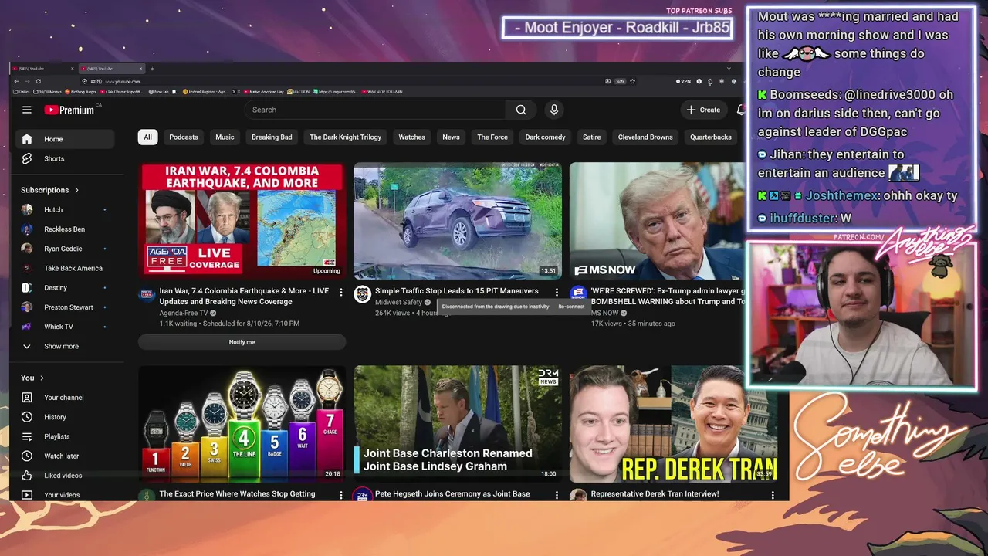The image size is (988, 556).
Task: Select the News filter chip
Action: pos(451,137)
